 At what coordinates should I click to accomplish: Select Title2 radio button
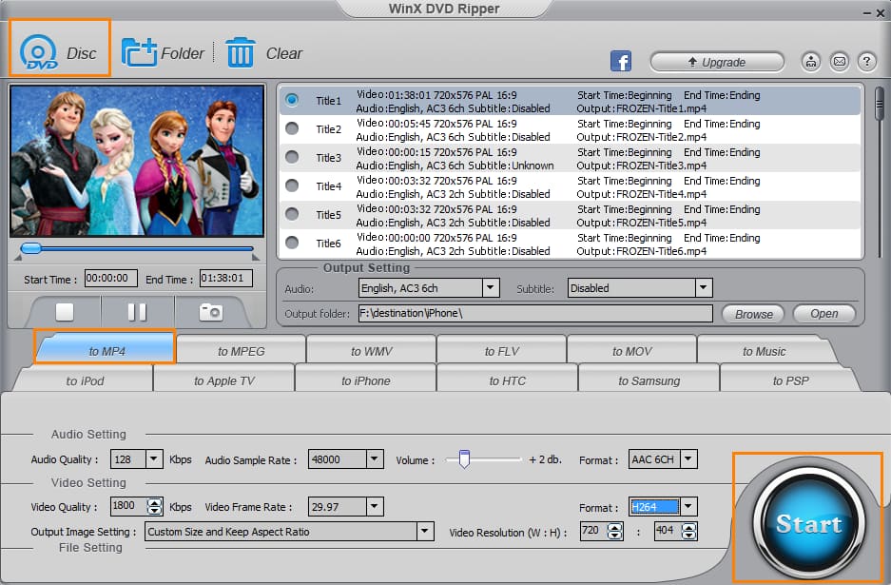click(292, 127)
